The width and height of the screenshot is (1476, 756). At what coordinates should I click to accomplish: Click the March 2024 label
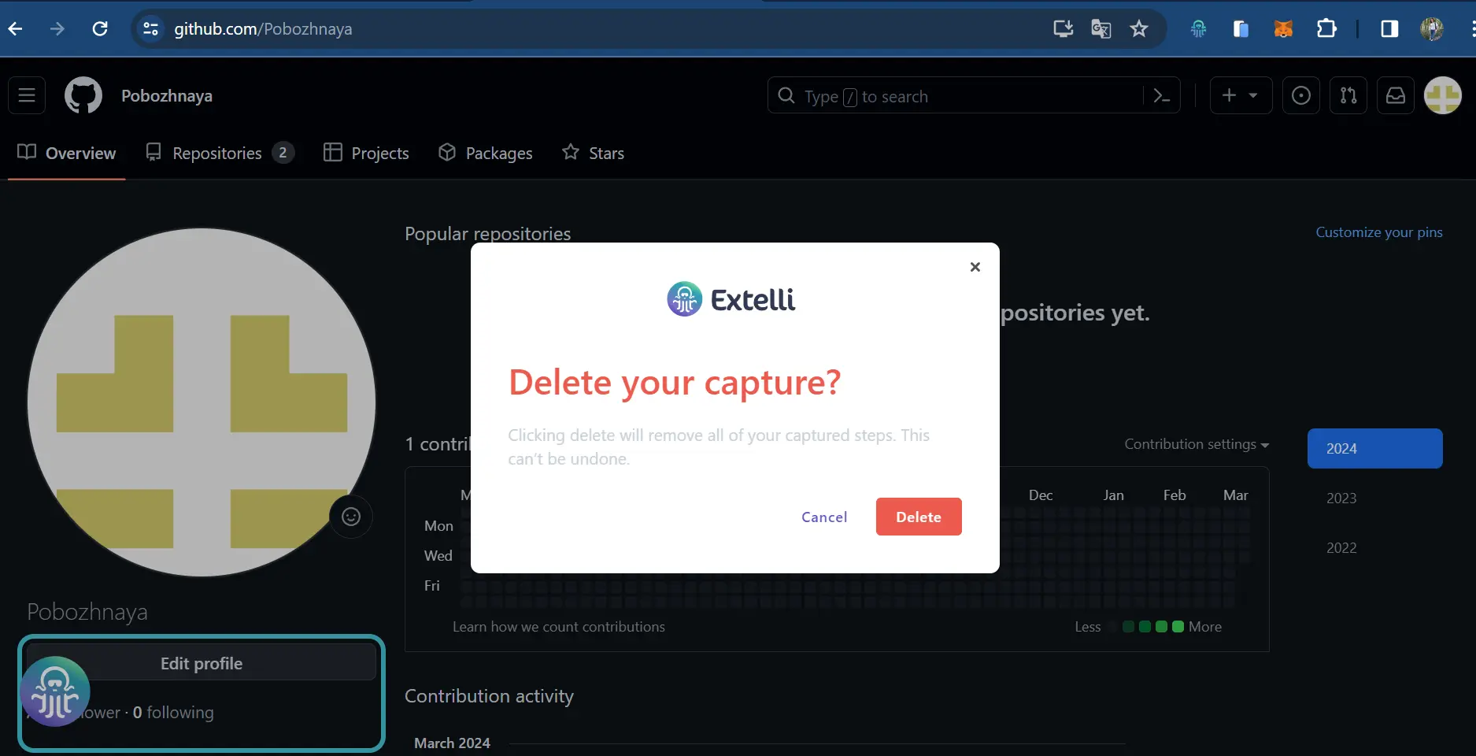click(452, 743)
